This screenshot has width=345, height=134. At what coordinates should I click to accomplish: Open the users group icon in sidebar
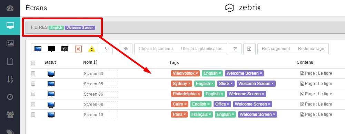coord(10,114)
